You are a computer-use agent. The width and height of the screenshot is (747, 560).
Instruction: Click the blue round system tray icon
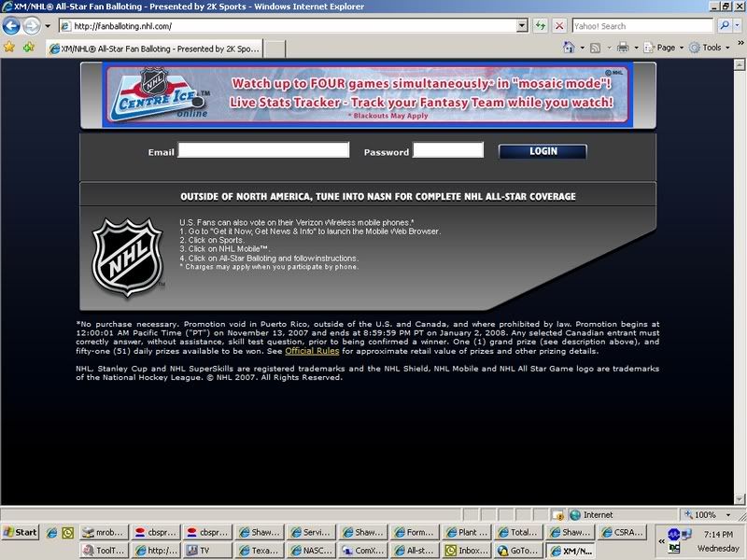673,534
